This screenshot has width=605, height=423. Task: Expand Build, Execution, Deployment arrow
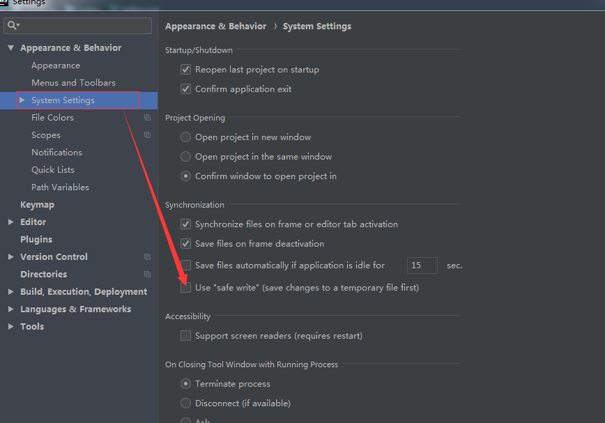[11, 292]
